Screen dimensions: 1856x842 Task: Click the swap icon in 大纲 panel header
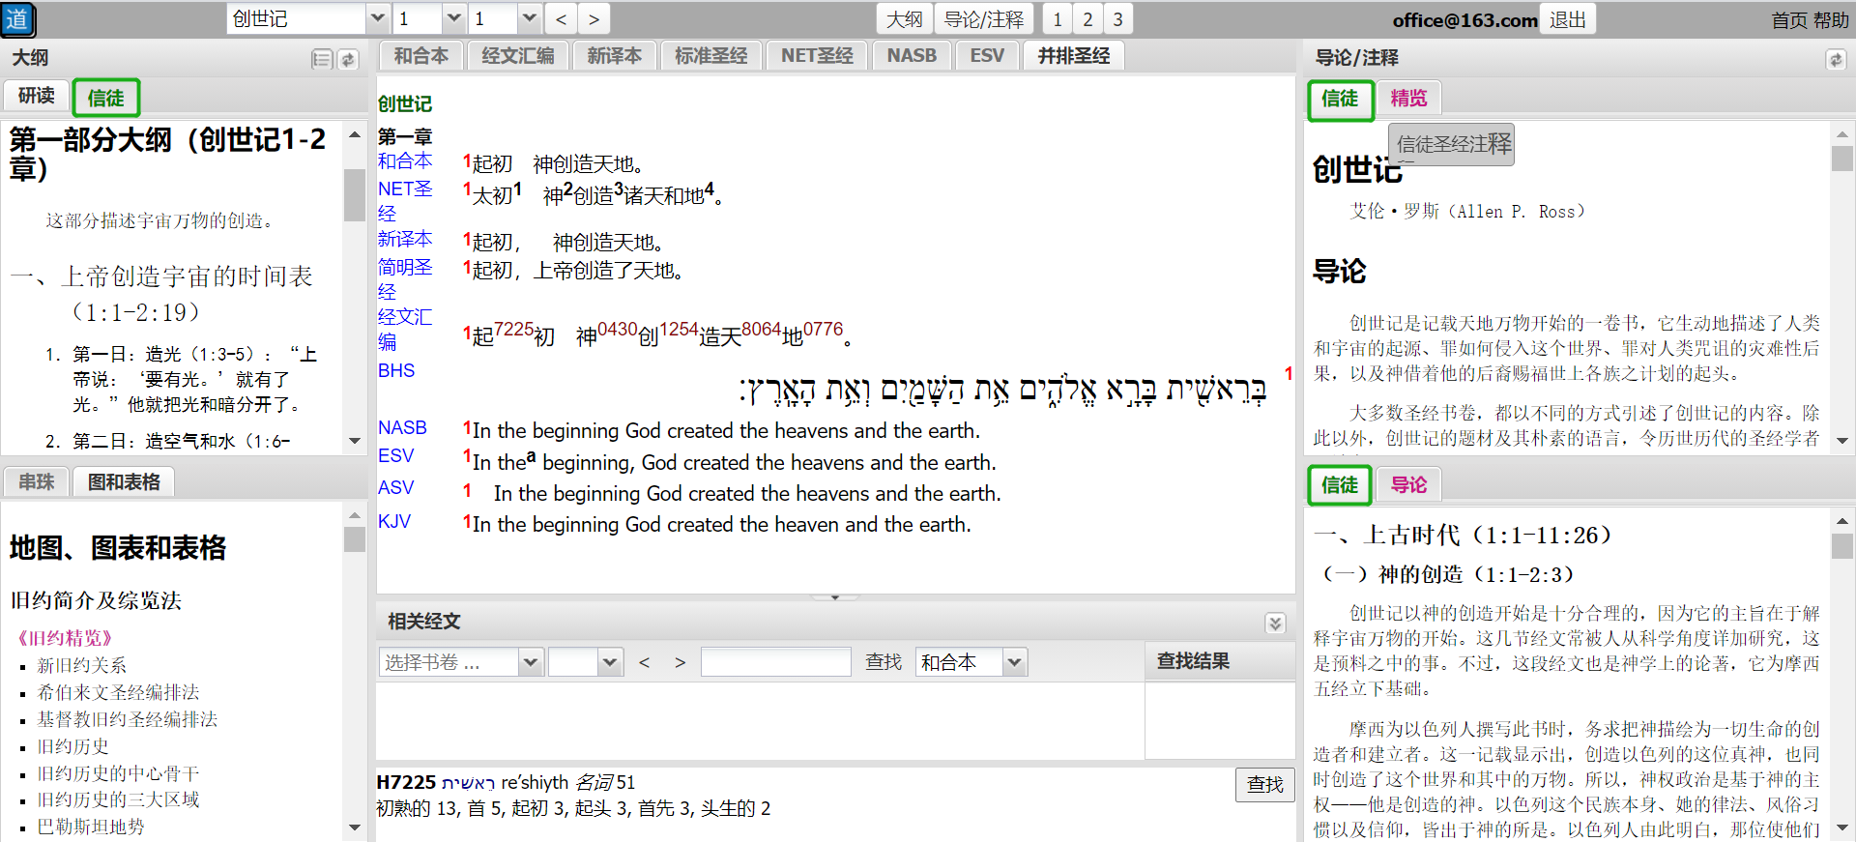348,60
